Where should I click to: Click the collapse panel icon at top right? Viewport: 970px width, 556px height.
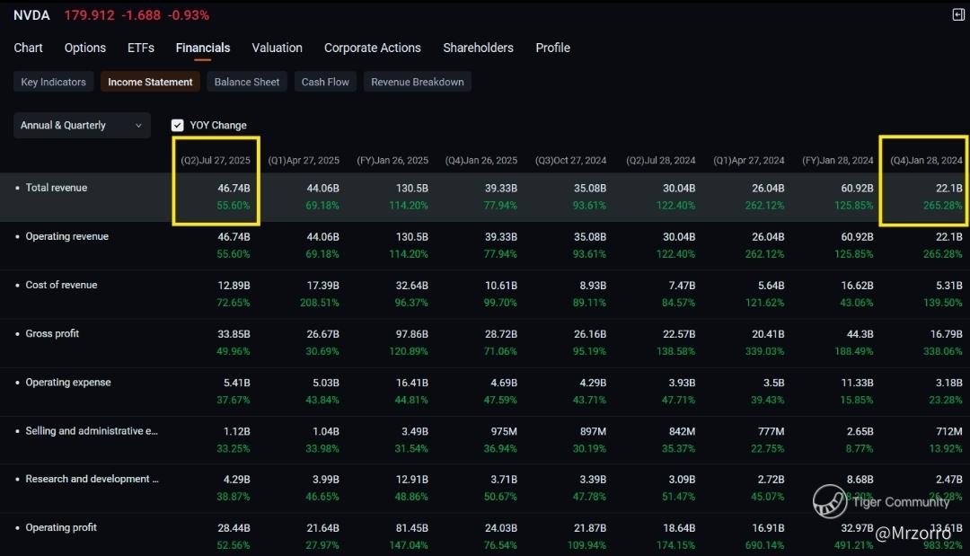tap(957, 14)
